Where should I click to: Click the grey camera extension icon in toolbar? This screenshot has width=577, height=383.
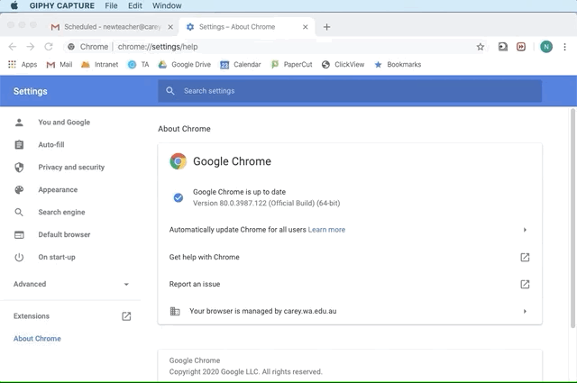coord(503,47)
